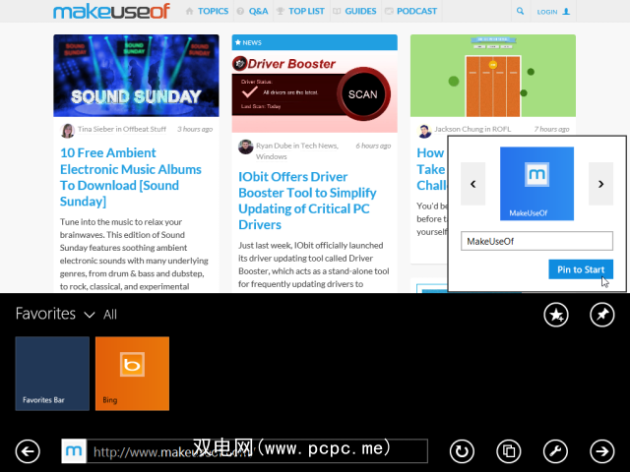Open the TOPICS menu
This screenshot has width=630, height=472.
coord(208,11)
